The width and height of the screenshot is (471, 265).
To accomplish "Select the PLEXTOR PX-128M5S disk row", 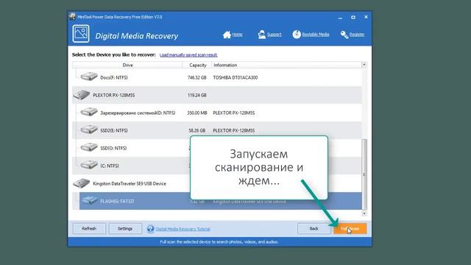I will coord(217,95).
